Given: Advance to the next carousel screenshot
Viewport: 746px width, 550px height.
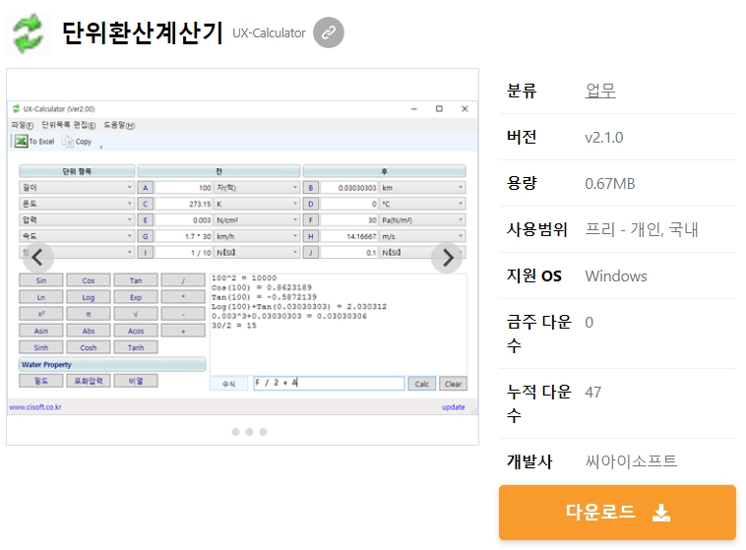Looking at the screenshot, I should pos(447,258).
